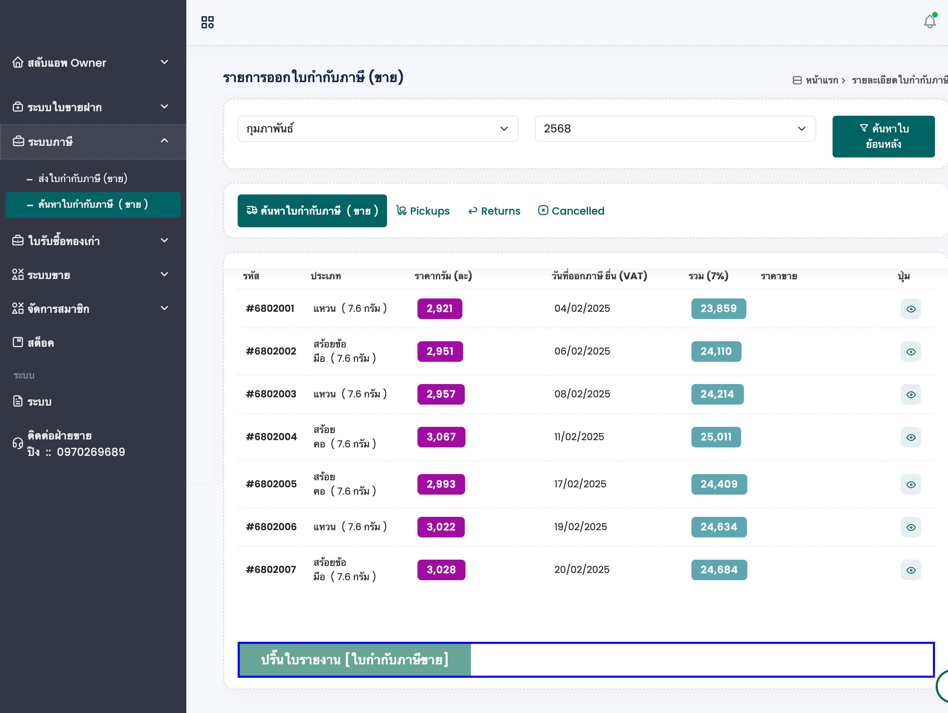Open the year dropdown showing 2568
The image size is (948, 713).
click(x=675, y=128)
